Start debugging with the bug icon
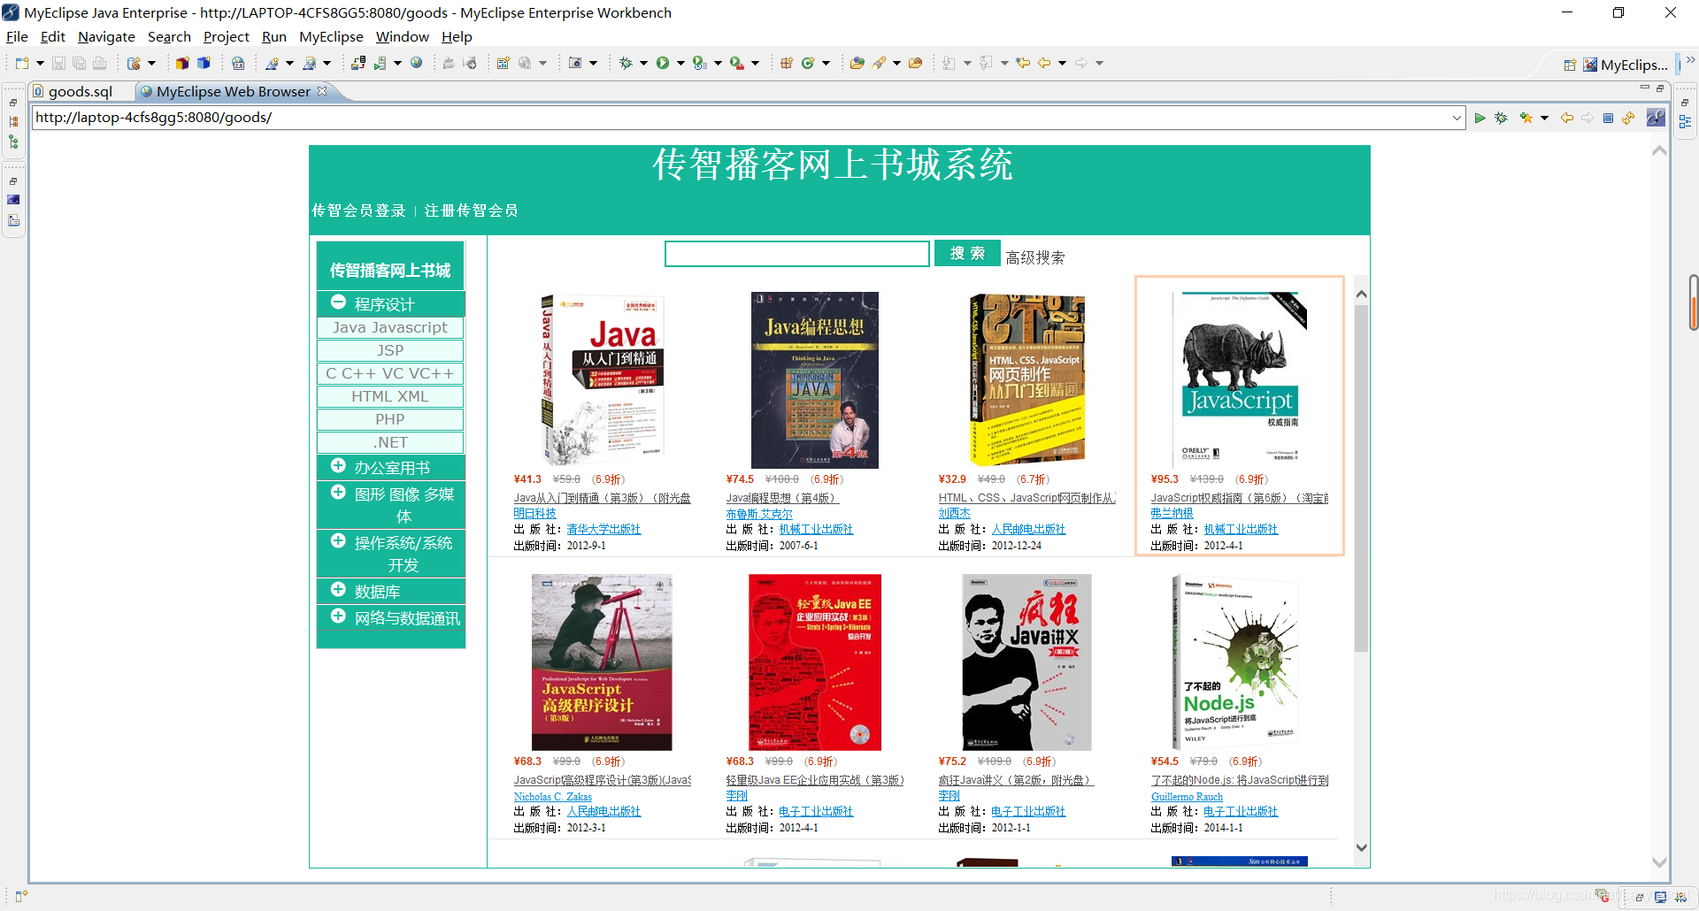 coord(1501,117)
